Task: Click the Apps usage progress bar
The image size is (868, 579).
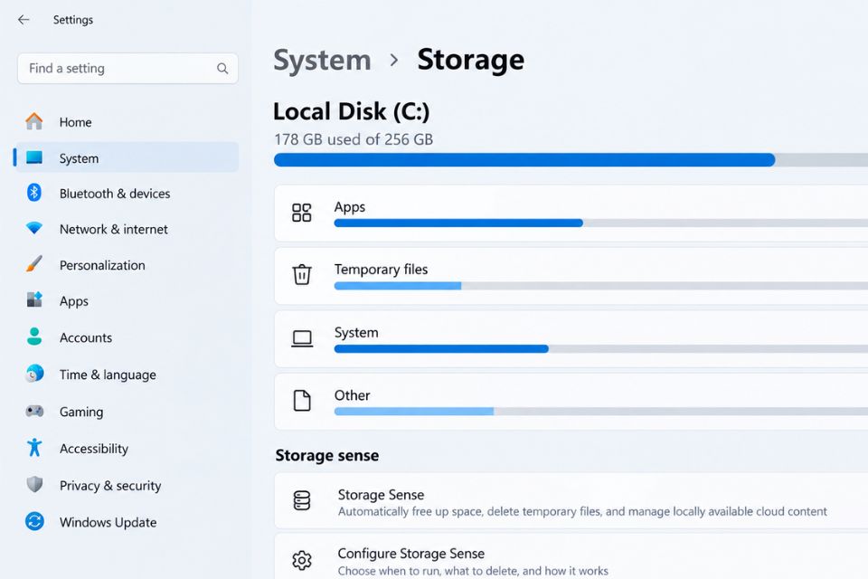Action: [x=600, y=223]
